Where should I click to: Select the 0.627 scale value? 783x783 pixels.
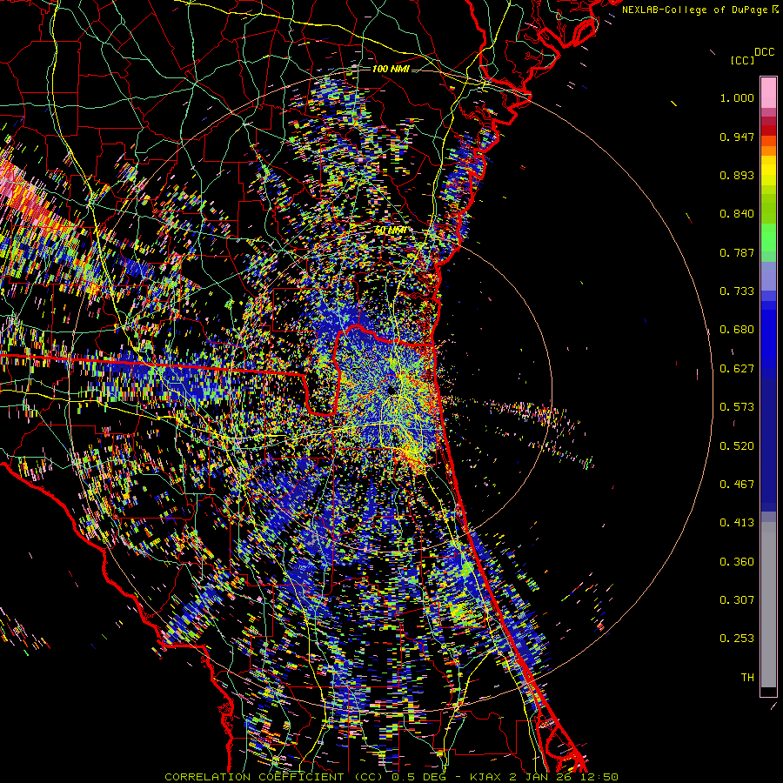click(x=737, y=369)
